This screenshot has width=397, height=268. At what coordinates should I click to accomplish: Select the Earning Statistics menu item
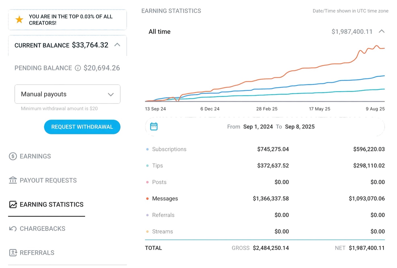[46, 205]
